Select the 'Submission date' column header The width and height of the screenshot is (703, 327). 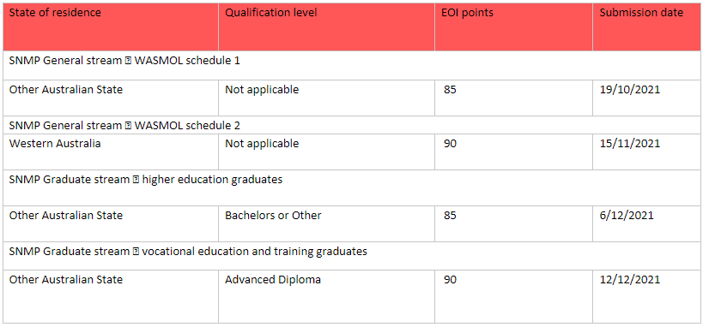(646, 27)
